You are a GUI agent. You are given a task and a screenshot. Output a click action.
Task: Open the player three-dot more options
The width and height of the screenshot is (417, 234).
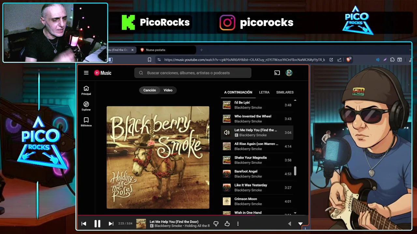[x=238, y=224]
